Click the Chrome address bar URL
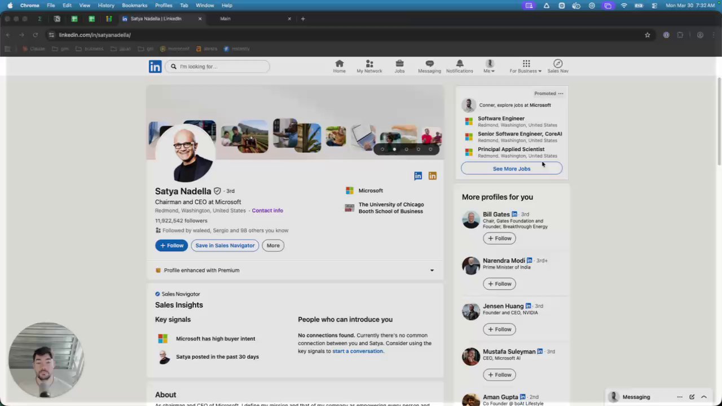Viewport: 722px width, 406px height. [x=95, y=35]
